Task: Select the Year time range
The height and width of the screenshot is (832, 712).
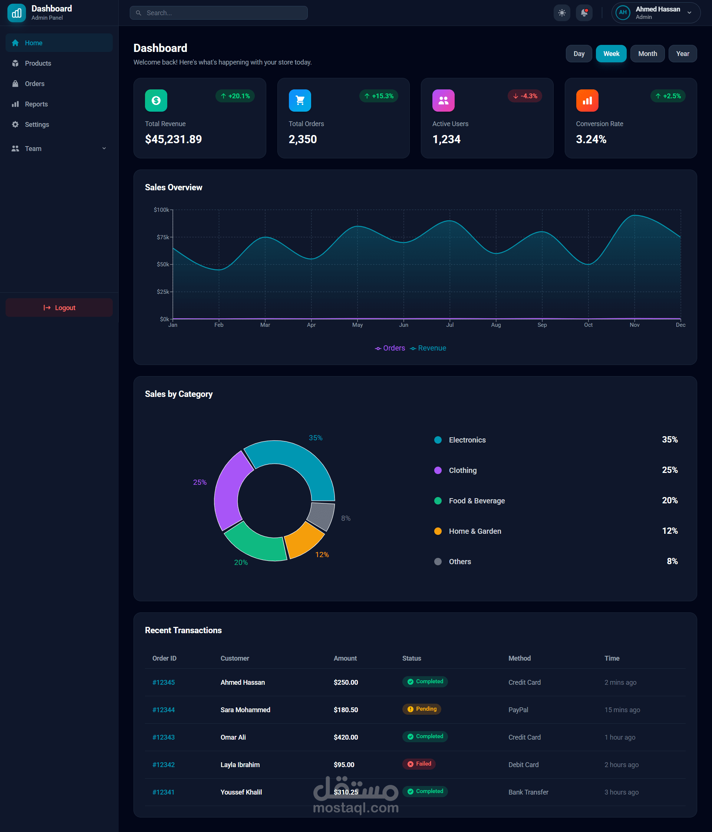Action: (682, 53)
